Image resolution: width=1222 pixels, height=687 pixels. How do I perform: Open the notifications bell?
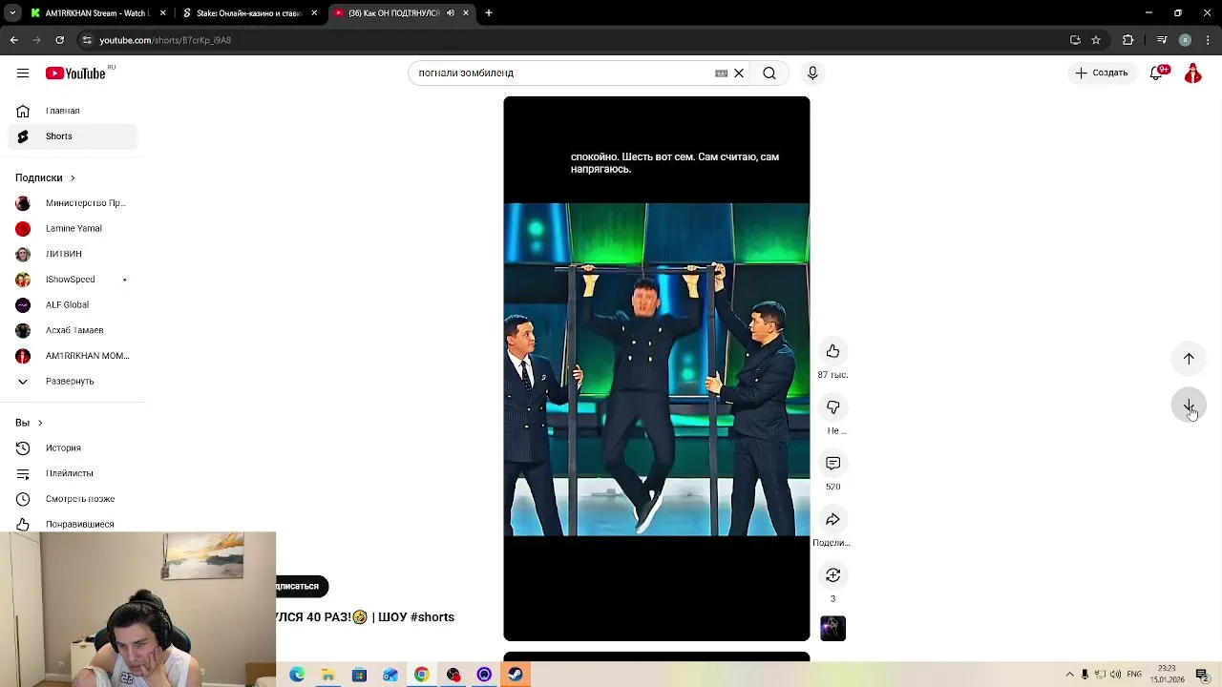tap(1157, 73)
